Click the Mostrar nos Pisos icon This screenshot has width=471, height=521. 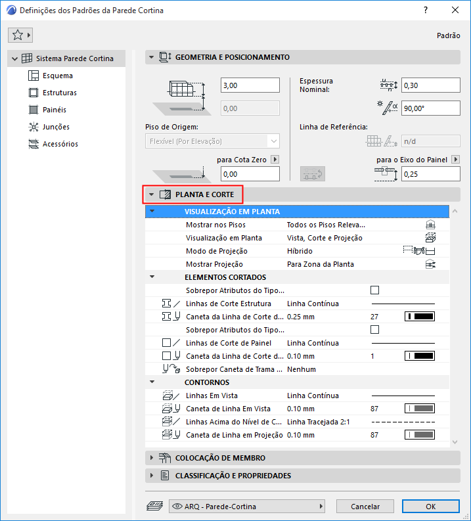(x=430, y=225)
